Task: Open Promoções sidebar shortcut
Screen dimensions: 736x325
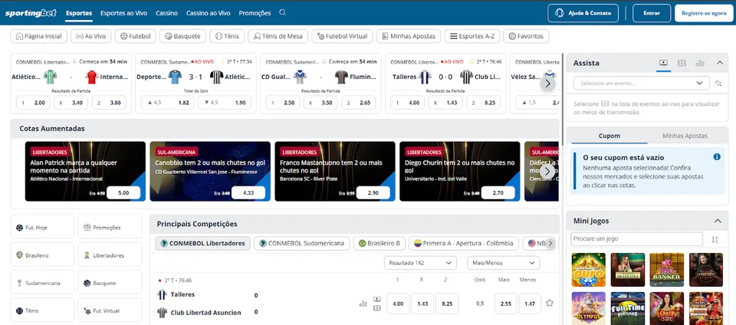Action: (x=110, y=228)
